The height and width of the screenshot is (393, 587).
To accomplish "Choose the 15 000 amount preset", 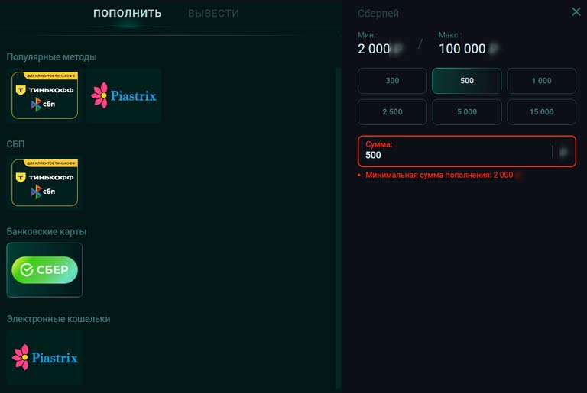I will (541, 112).
